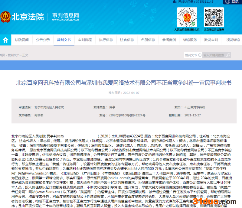Click the 登录 login button

tap(235, 2)
